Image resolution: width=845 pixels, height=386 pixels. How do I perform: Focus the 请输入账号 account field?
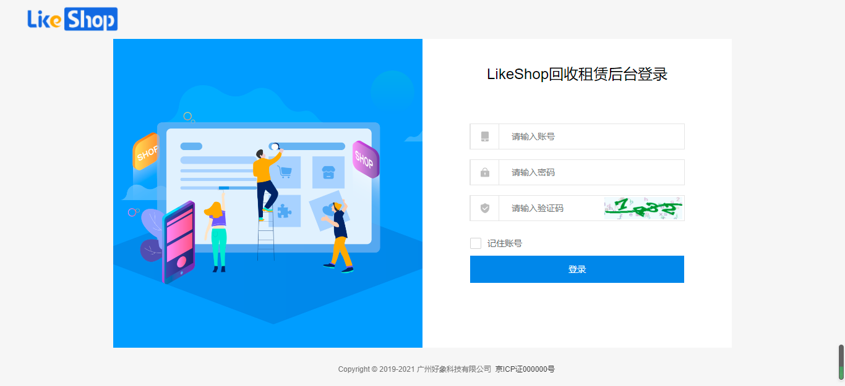point(591,136)
